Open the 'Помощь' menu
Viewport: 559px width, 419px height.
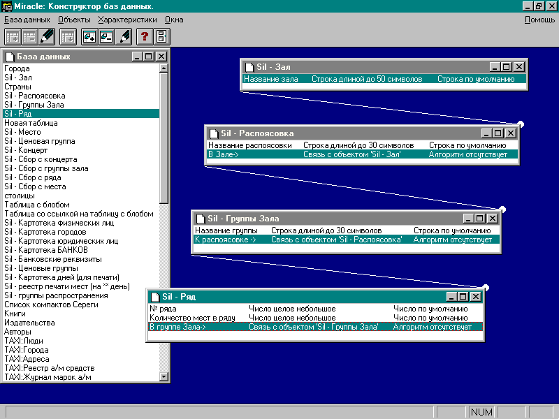pos(539,20)
